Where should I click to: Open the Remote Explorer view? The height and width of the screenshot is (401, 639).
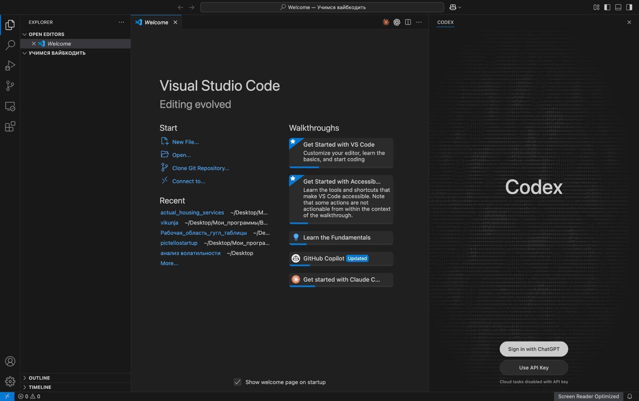pos(10,106)
